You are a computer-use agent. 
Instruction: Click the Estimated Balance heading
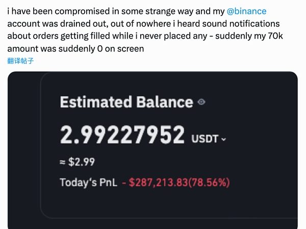(x=126, y=102)
